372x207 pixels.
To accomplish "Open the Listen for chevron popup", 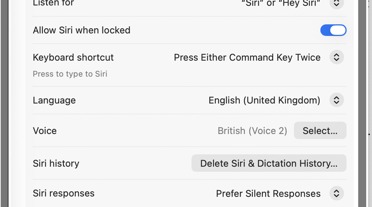I will click(x=336, y=4).
